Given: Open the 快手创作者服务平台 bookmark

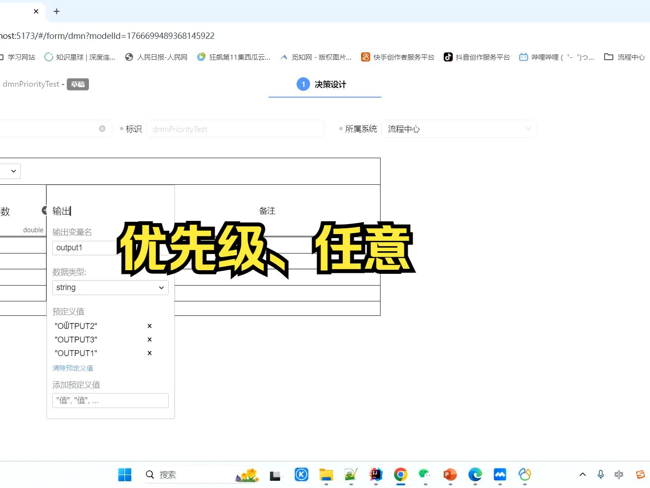Looking at the screenshot, I should tap(398, 57).
